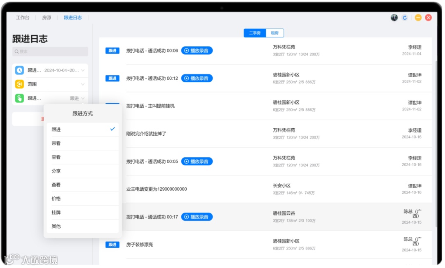
Task: Click 陈总 (广西) on 2024-10-15 碧桂园云谷 row
Action: click(412, 214)
